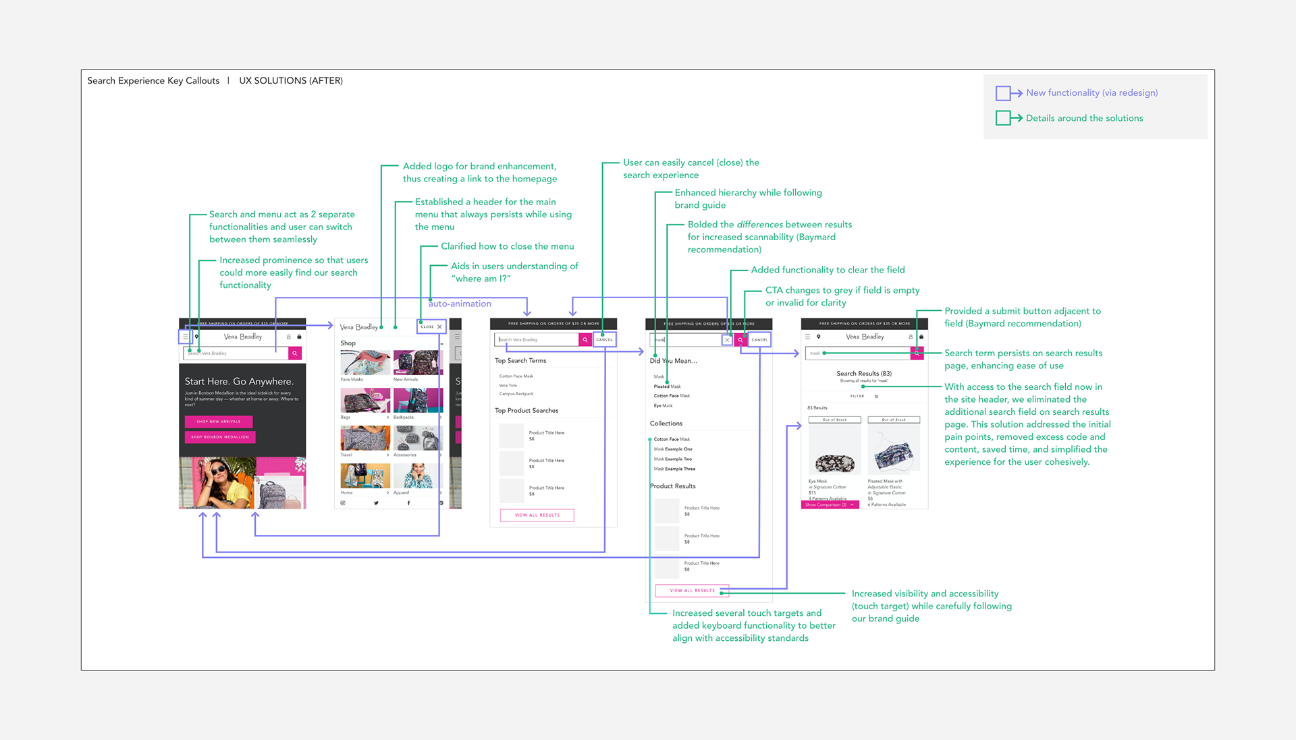Expand the Backpacks category chevron
1296x740 pixels.
(x=440, y=418)
